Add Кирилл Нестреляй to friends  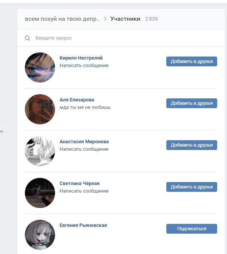pos(192,61)
